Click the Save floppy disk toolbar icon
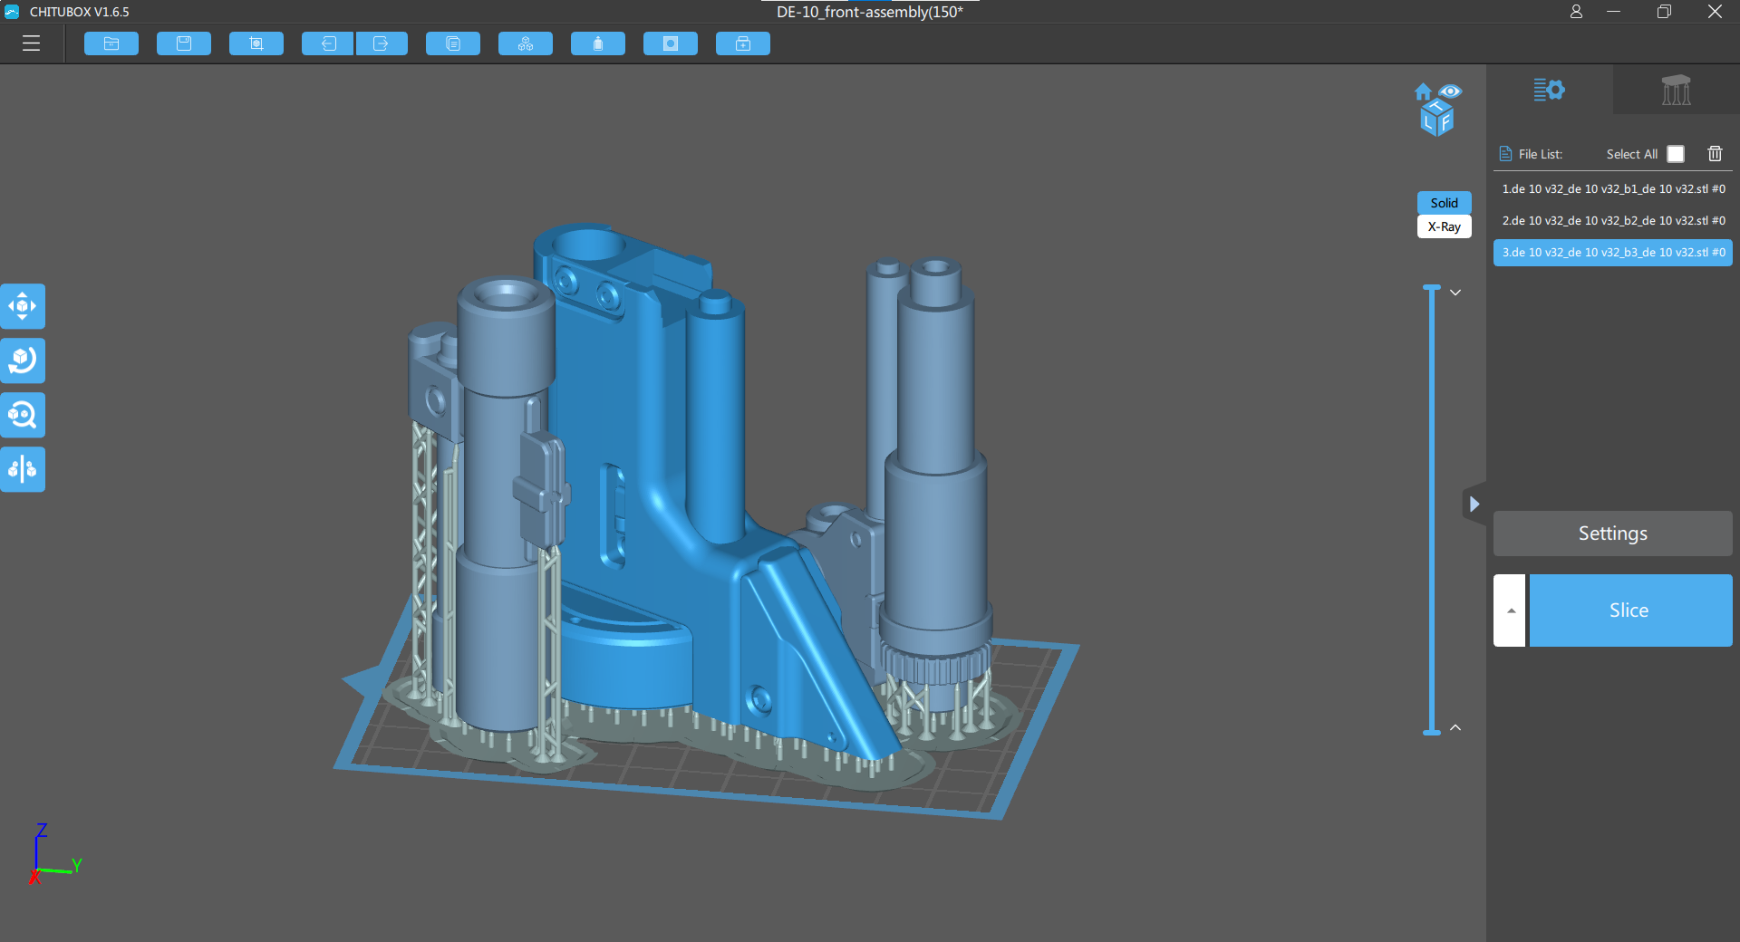Screen dimensions: 1740x942 [184, 43]
